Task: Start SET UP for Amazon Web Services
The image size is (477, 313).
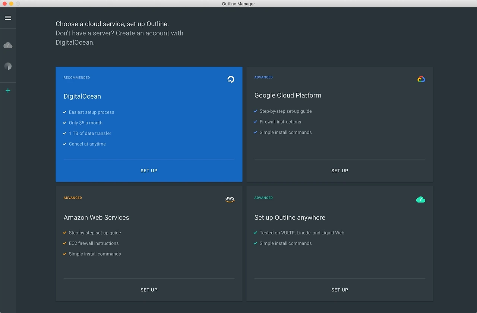Action: pyautogui.click(x=149, y=290)
